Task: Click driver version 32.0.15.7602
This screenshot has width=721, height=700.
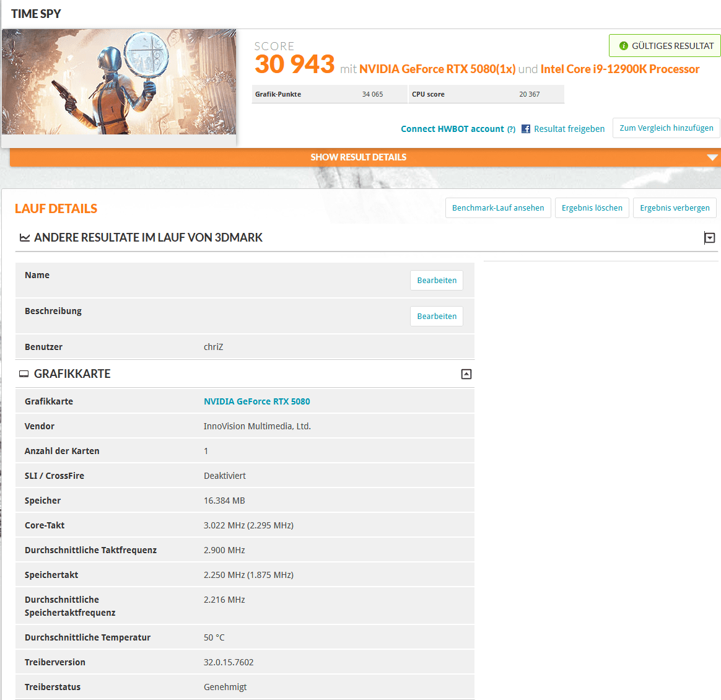Action: 229,663
